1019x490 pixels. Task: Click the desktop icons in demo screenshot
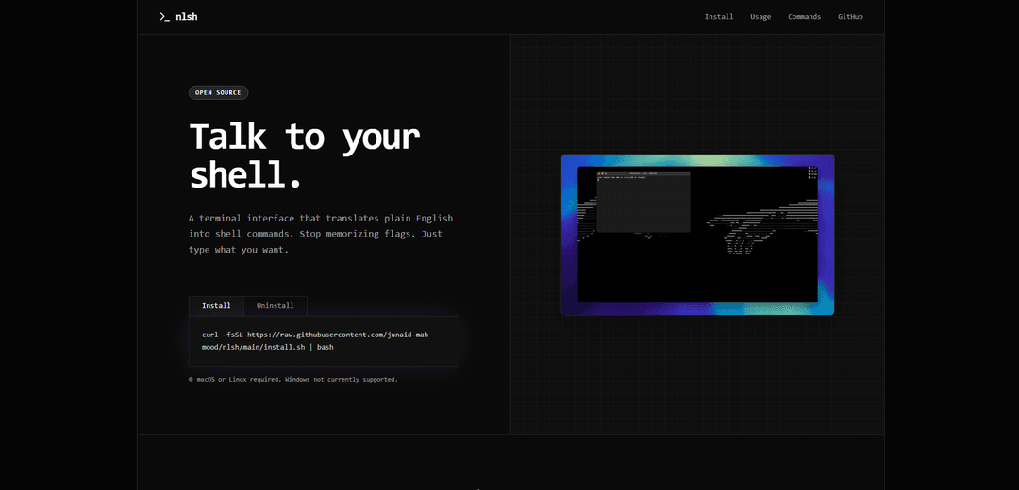811,173
